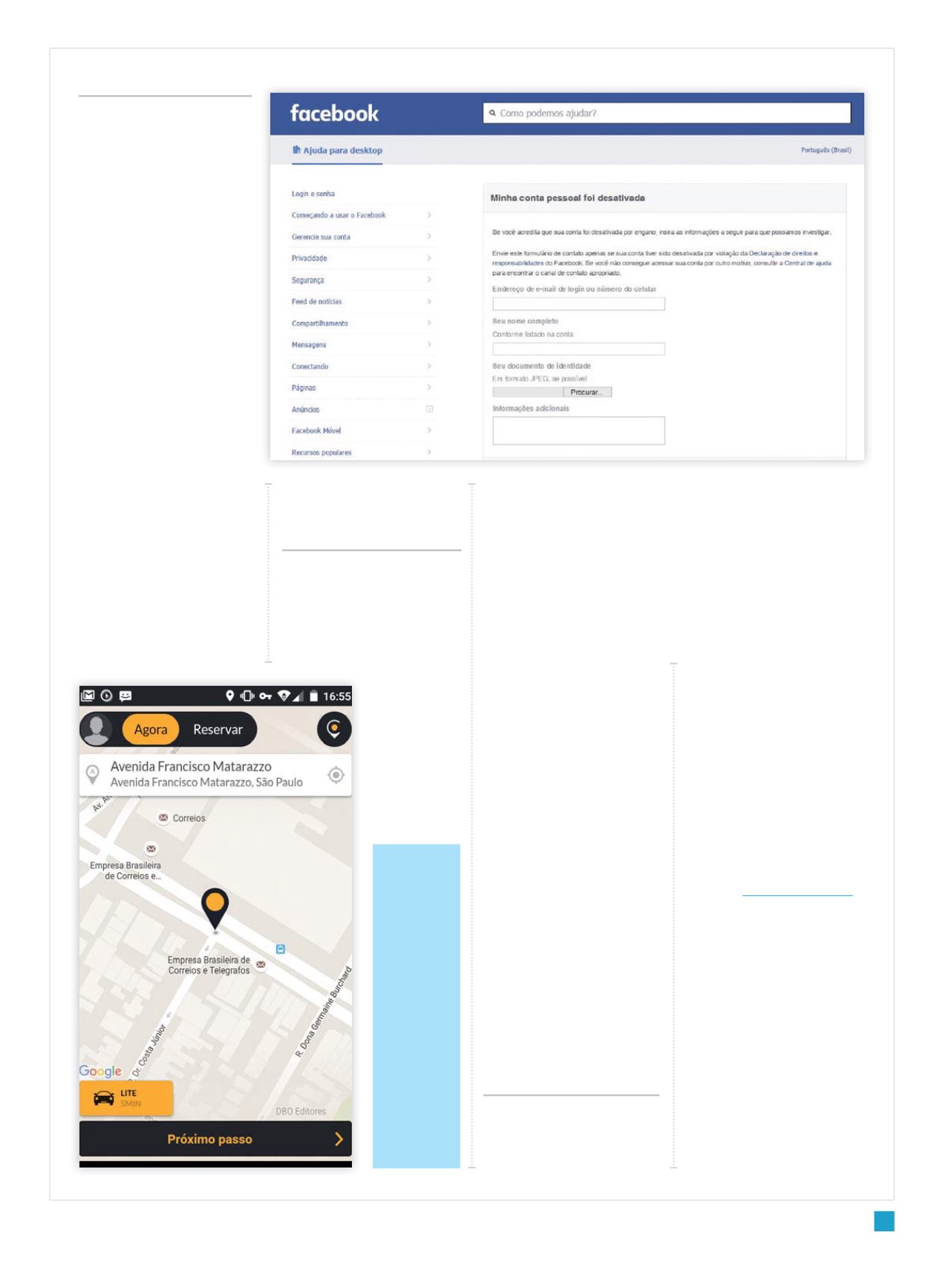Select Segurança in the help sidebar
The image size is (943, 1264).
pos(307,280)
